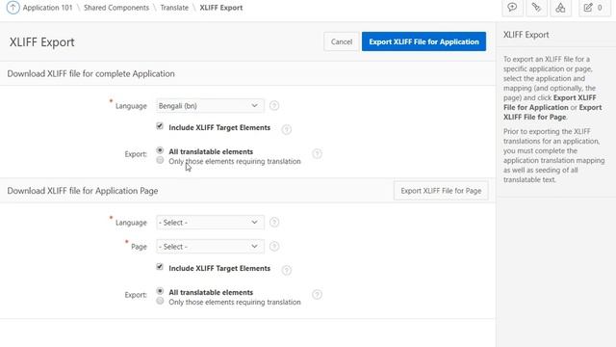Open help for the page section Export options
Image resolution: width=616 pixels, height=347 pixels.
point(317,295)
